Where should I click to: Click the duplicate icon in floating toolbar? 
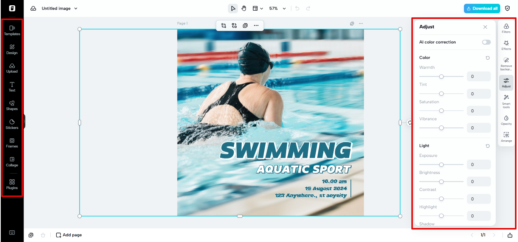[245, 25]
